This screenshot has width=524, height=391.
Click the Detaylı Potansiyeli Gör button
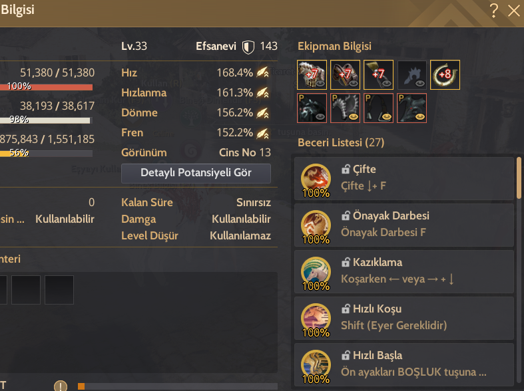(196, 173)
